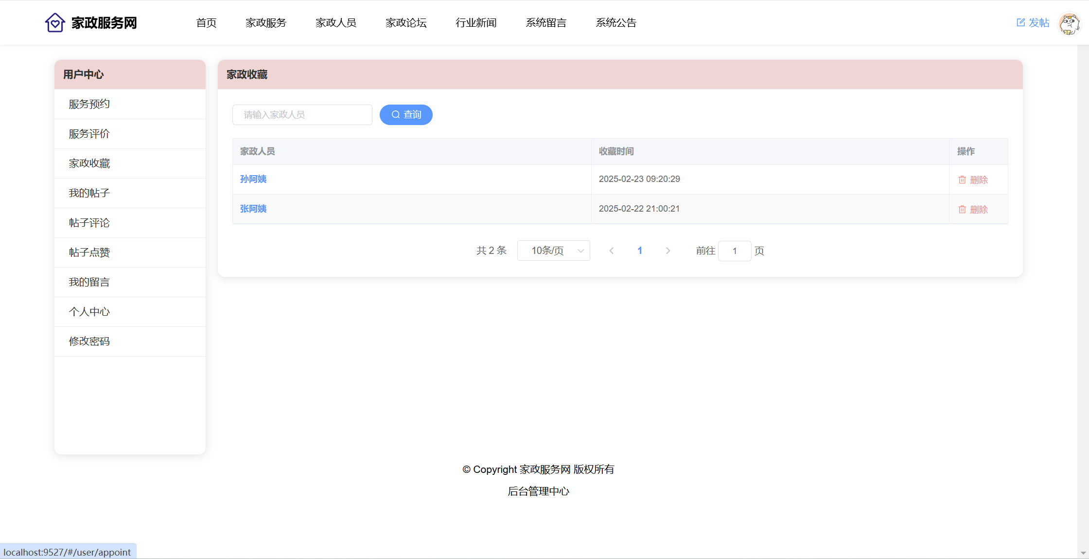This screenshot has height=559, width=1089.
Task: Open the user avatar picture
Action: coord(1069,23)
